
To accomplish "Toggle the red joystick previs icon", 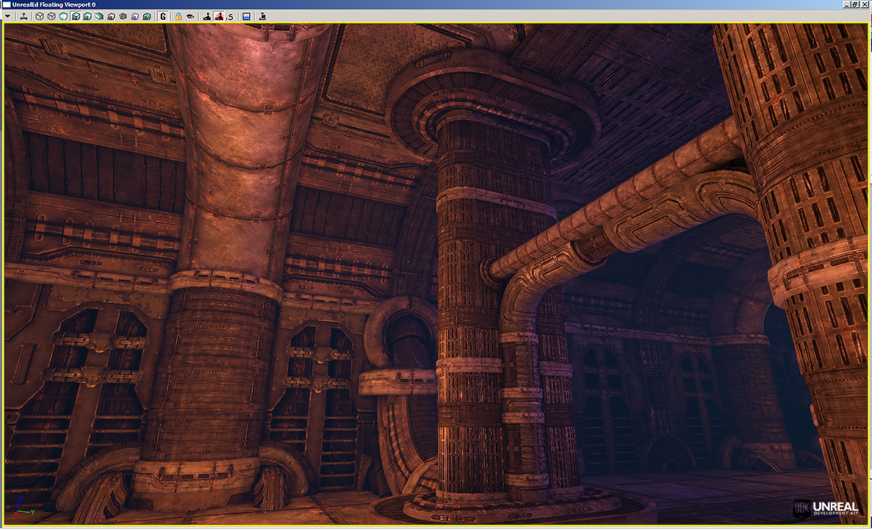I will 219,16.
